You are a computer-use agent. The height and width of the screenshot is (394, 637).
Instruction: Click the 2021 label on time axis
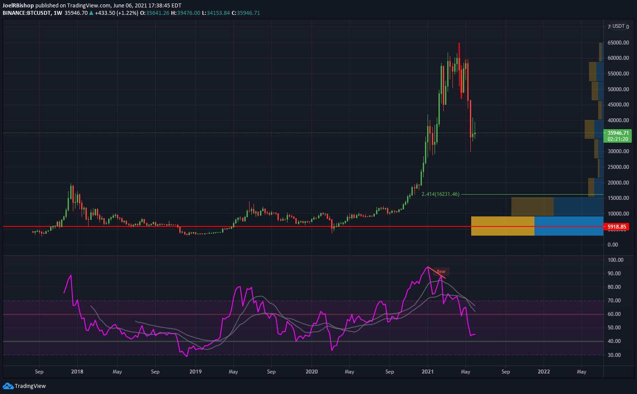(x=428, y=372)
